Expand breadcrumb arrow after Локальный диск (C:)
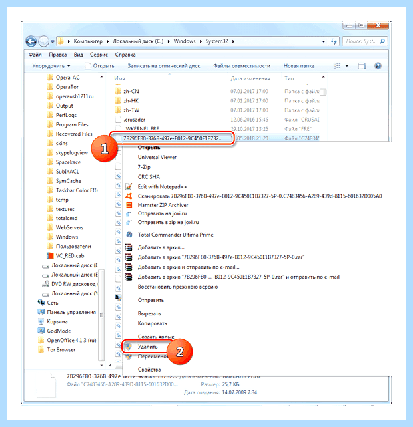The height and width of the screenshot is (427, 413). click(169, 41)
